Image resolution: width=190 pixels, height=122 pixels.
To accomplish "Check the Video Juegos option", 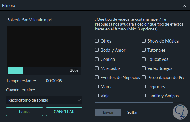I will (144, 68).
